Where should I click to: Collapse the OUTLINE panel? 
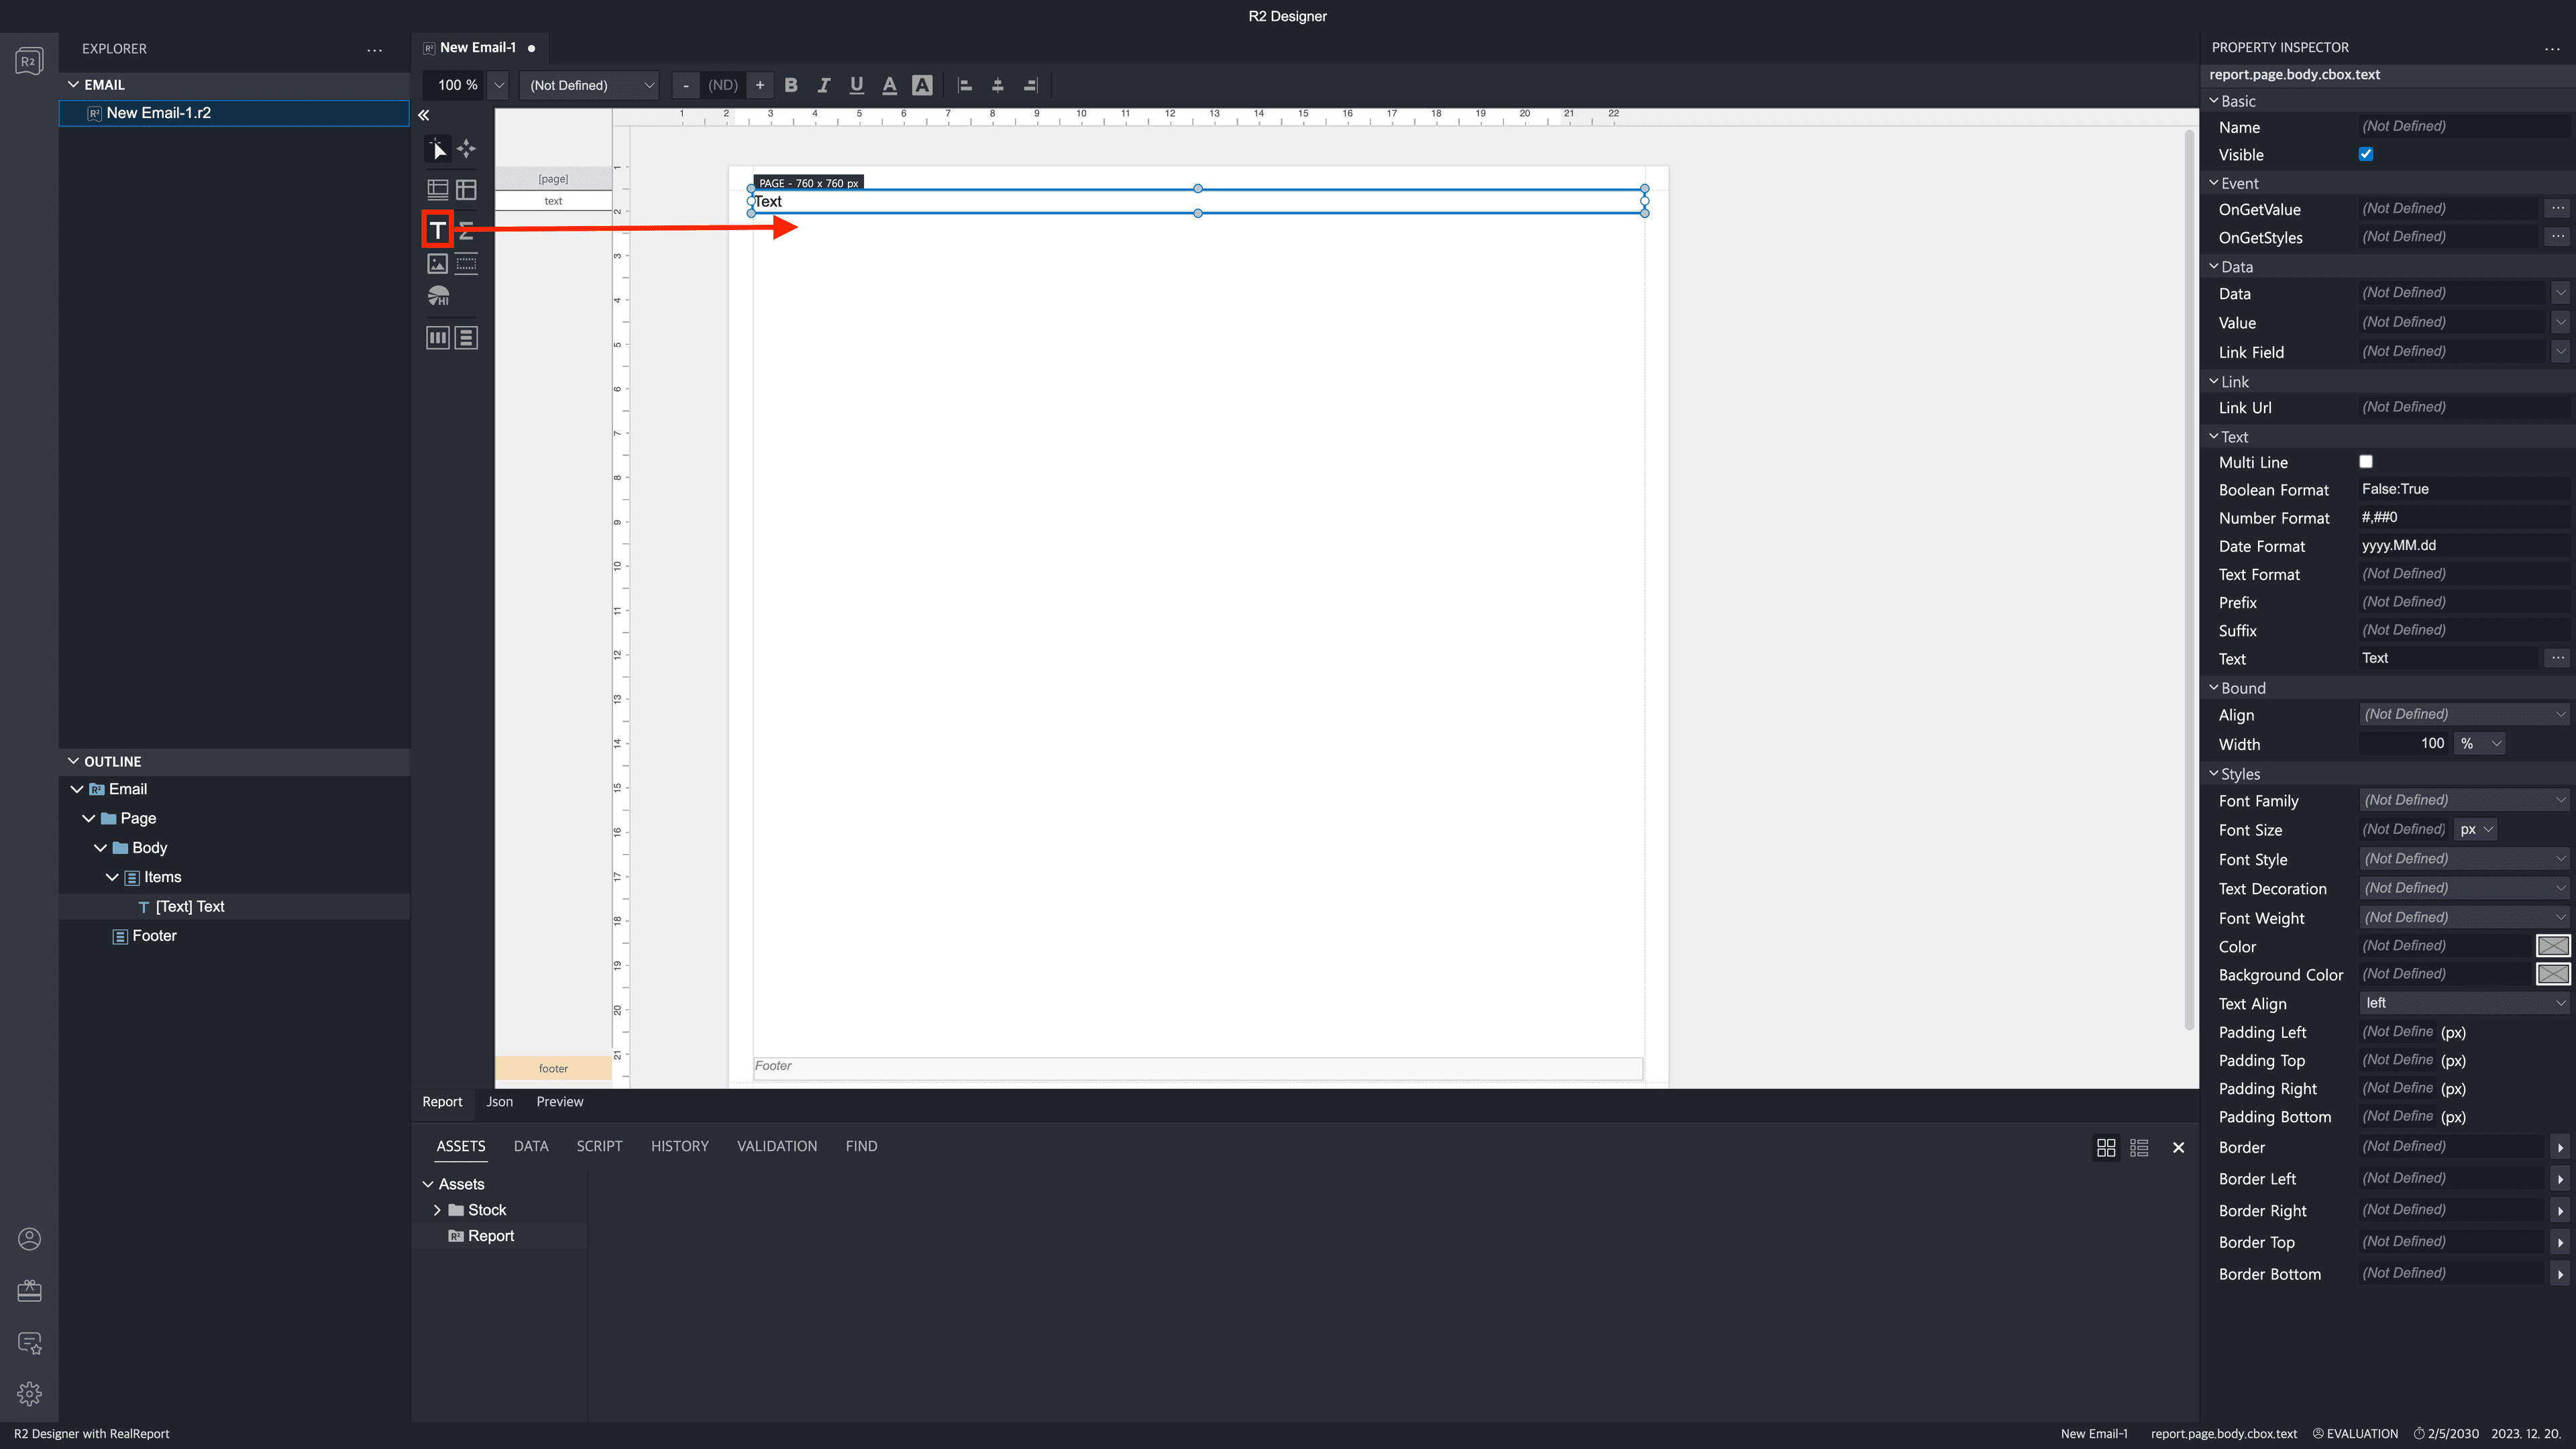tap(73, 761)
